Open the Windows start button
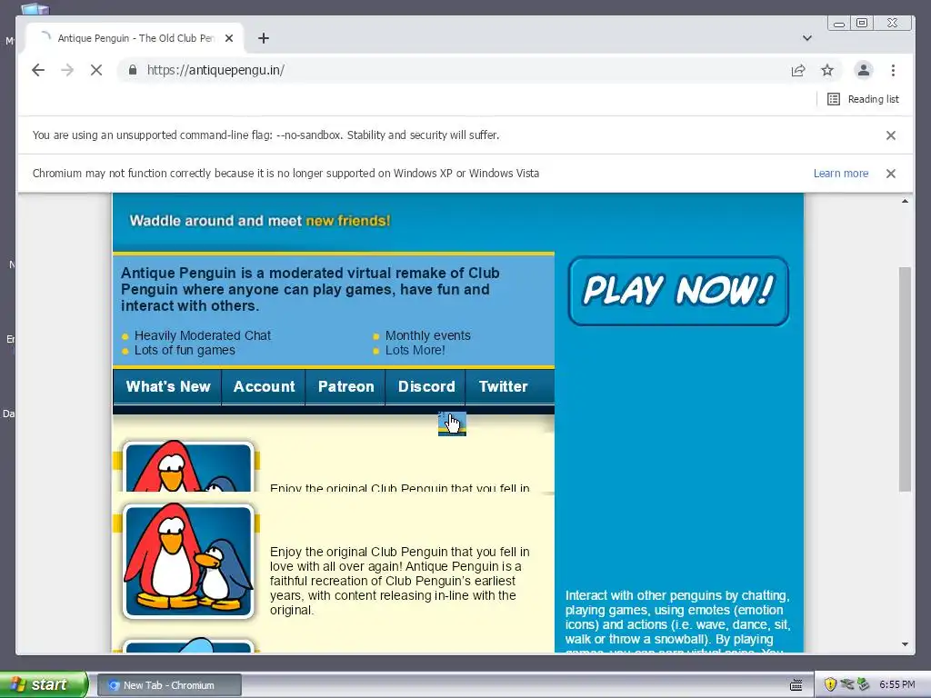Viewport: 931px width, 698px height. [x=44, y=684]
